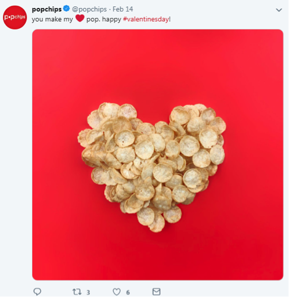
Task: Expand the tweet options chevron
Action: coord(279,10)
